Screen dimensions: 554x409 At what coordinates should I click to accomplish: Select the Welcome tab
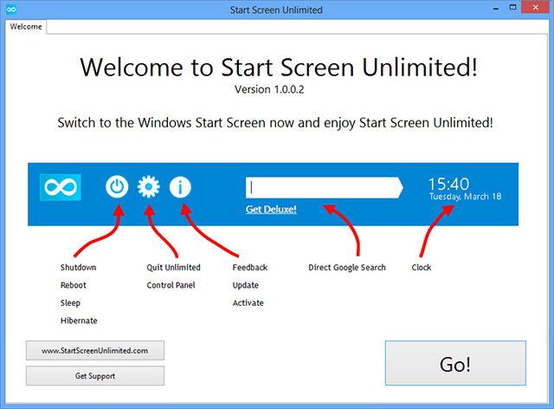coord(26,27)
